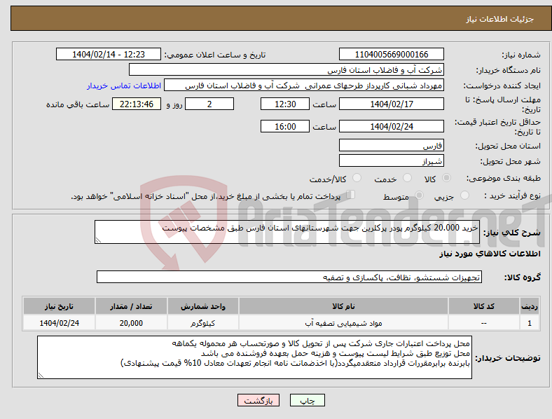
Task: Click the goods group field تجهیزات شستشو
Action: point(289,277)
